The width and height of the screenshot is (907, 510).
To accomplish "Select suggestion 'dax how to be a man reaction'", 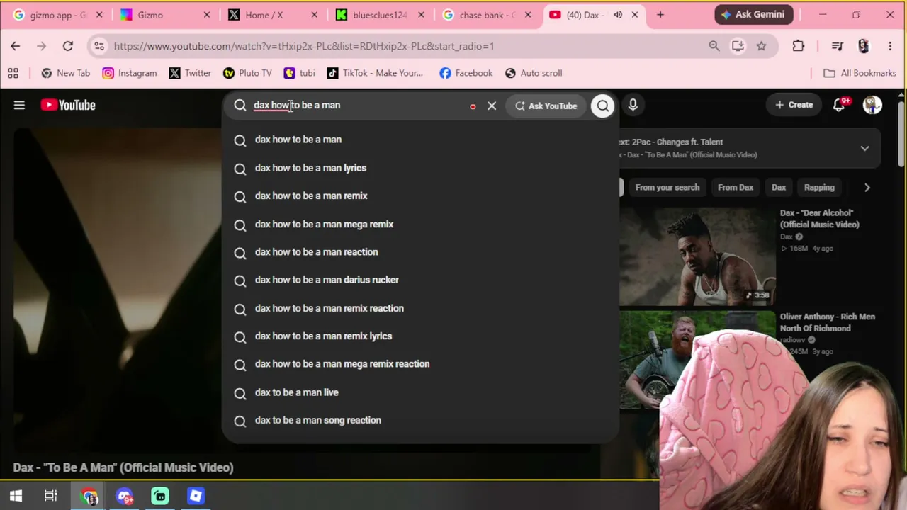I will [420, 252].
